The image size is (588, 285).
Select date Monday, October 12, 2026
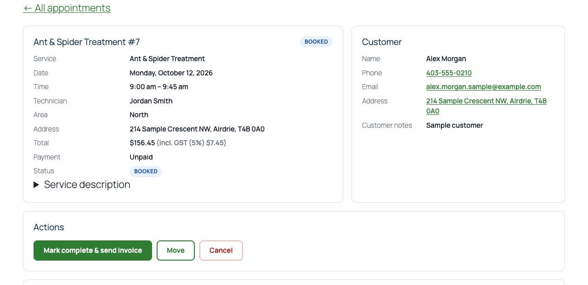(171, 73)
